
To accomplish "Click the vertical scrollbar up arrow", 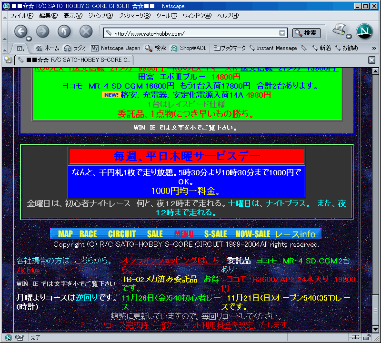I will pos(375,71).
